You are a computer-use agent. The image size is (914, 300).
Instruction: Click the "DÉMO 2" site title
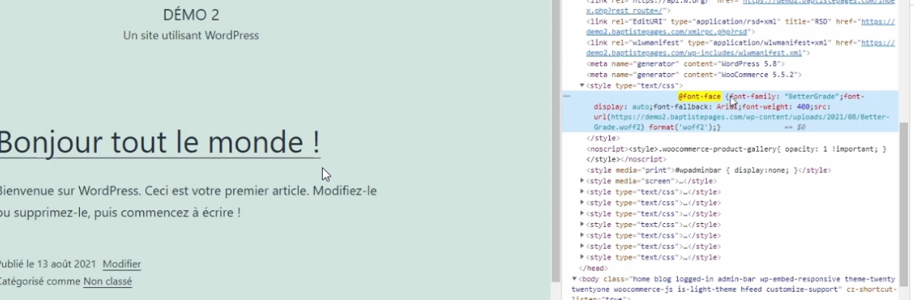191,15
